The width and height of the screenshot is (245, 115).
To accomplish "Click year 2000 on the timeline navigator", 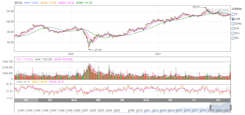I will pyautogui.click(x=78, y=111).
